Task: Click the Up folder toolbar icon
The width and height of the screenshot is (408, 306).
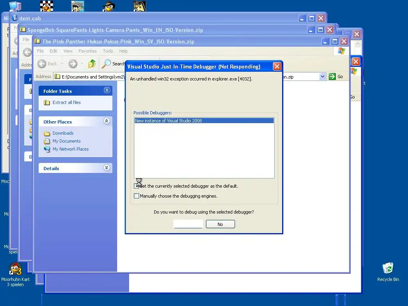Action: click(x=92, y=64)
